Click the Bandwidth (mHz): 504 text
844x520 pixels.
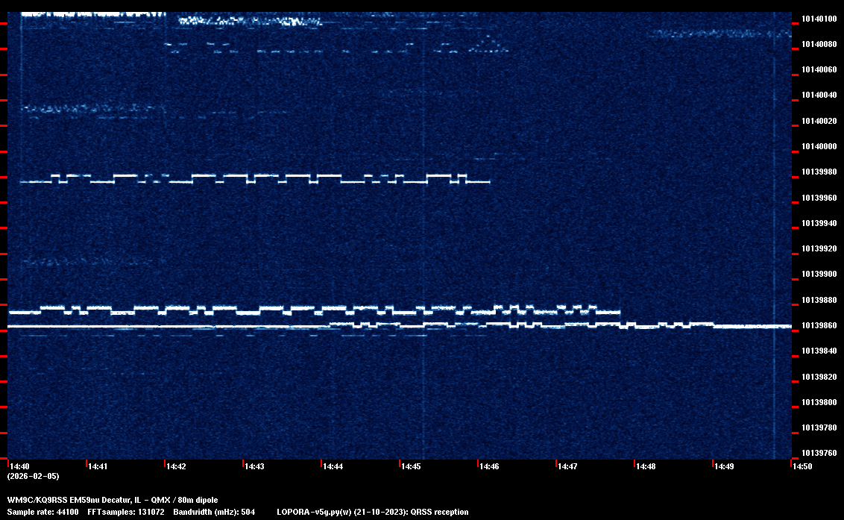(214, 512)
